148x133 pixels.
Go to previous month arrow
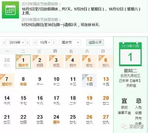[x=35, y=43]
